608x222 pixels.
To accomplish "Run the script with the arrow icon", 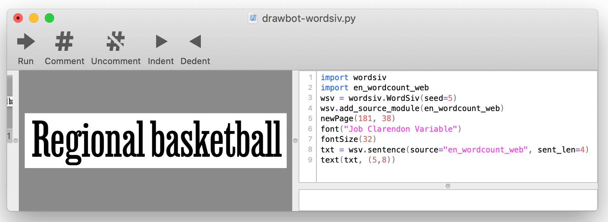I will pyautogui.click(x=26, y=41).
